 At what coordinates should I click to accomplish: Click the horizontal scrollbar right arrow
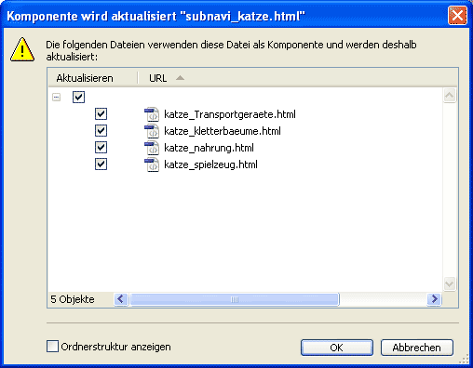click(x=434, y=299)
